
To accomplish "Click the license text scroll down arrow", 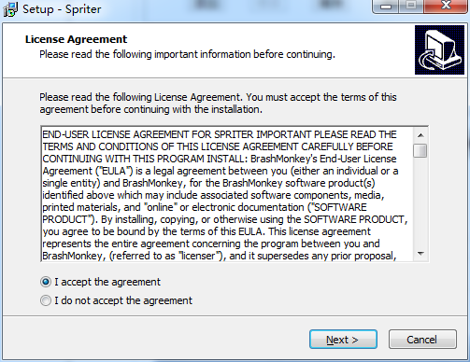I will point(420,254).
